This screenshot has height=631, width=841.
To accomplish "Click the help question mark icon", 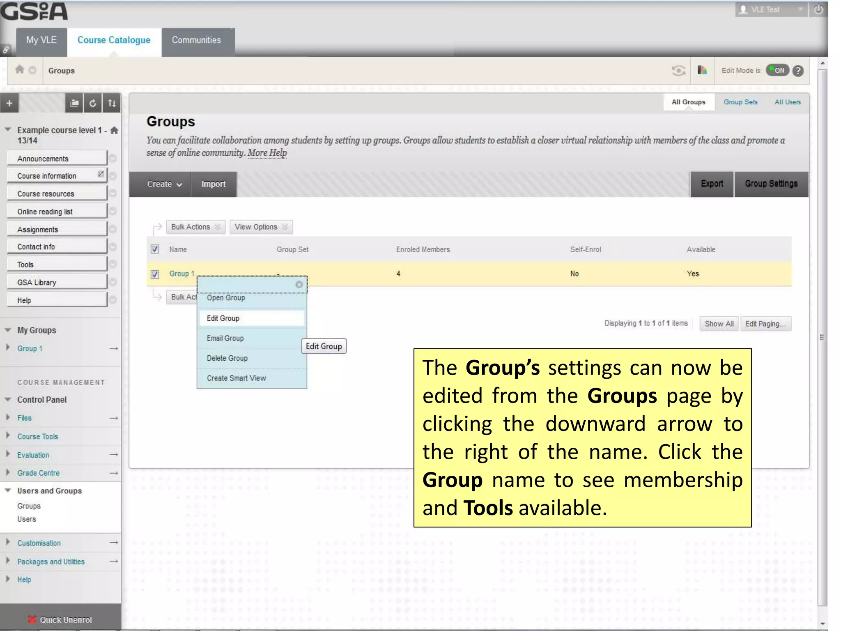I will [798, 71].
